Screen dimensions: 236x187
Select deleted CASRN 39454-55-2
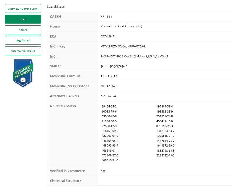coord(109,106)
